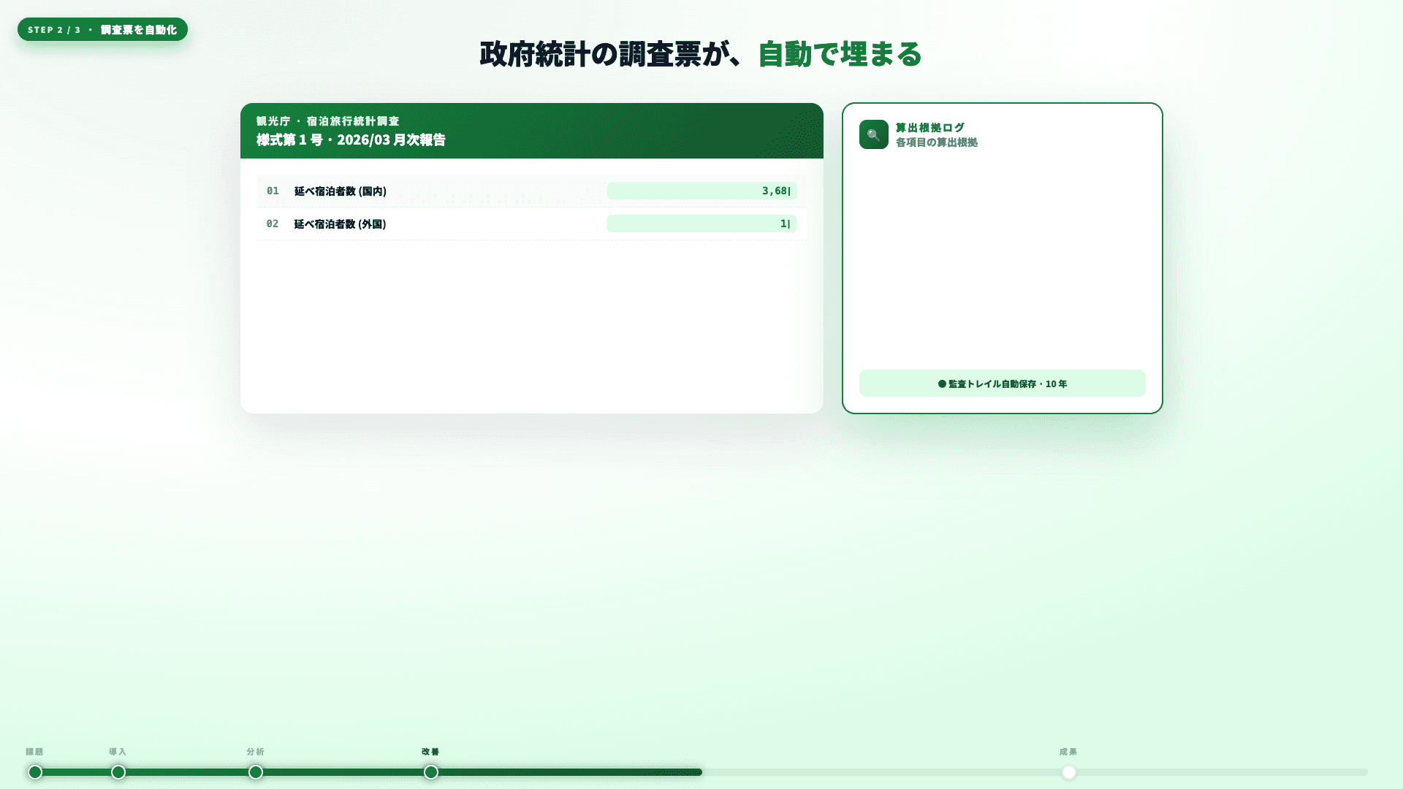Click row number 01
Image resolution: width=1403 pixels, height=789 pixels.
(273, 191)
